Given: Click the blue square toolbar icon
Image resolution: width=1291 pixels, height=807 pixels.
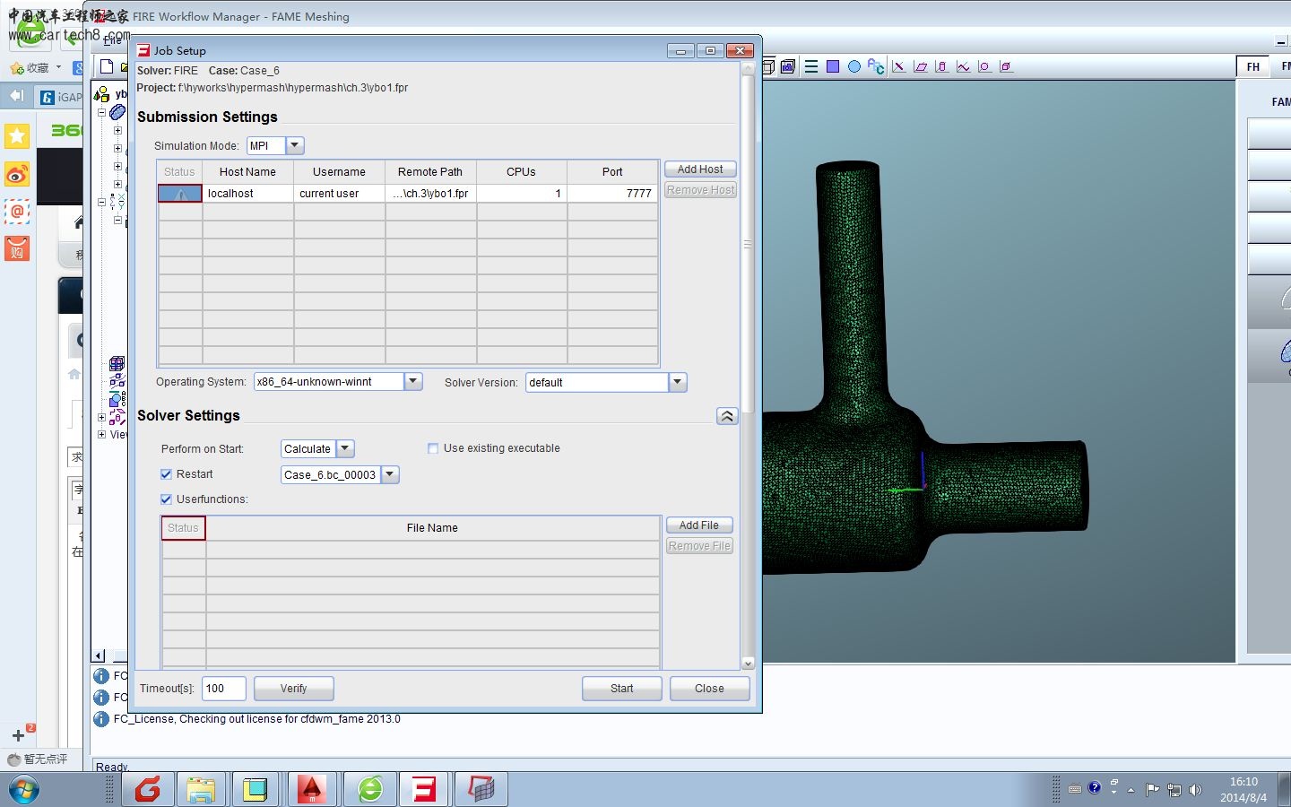Looking at the screenshot, I should (x=833, y=66).
